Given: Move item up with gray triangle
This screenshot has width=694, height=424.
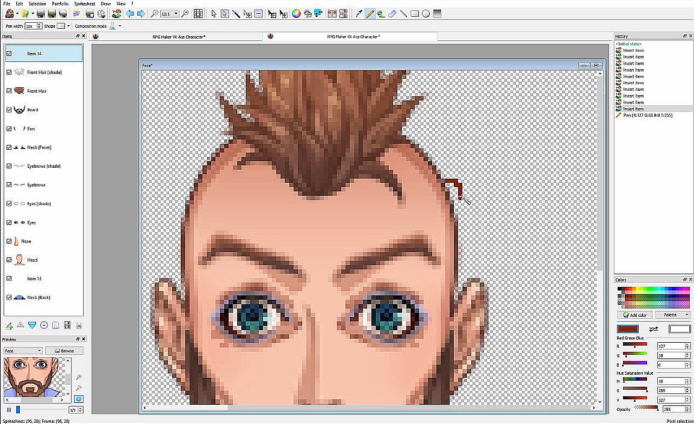Looking at the screenshot, I should point(20,325).
